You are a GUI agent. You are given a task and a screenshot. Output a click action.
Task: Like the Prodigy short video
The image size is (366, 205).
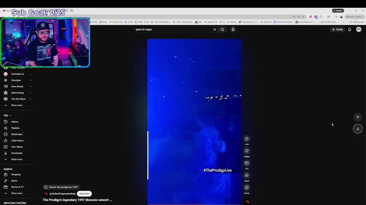click(247, 139)
